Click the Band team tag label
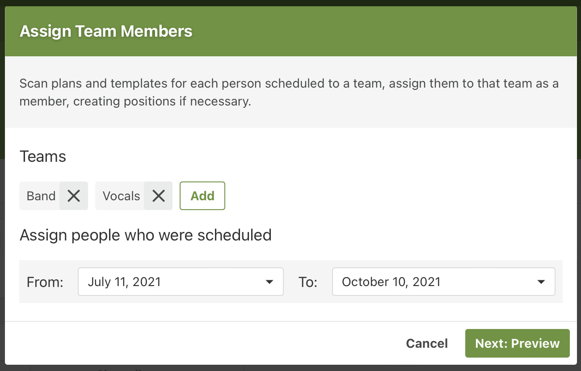 click(41, 196)
